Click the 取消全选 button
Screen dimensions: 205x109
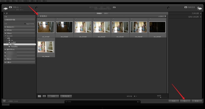66,96
